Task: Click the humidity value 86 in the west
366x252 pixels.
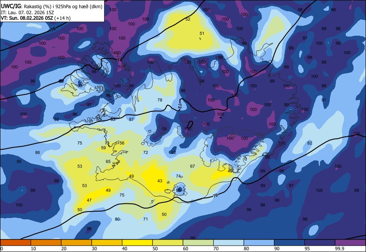Action: pyautogui.click(x=37, y=153)
